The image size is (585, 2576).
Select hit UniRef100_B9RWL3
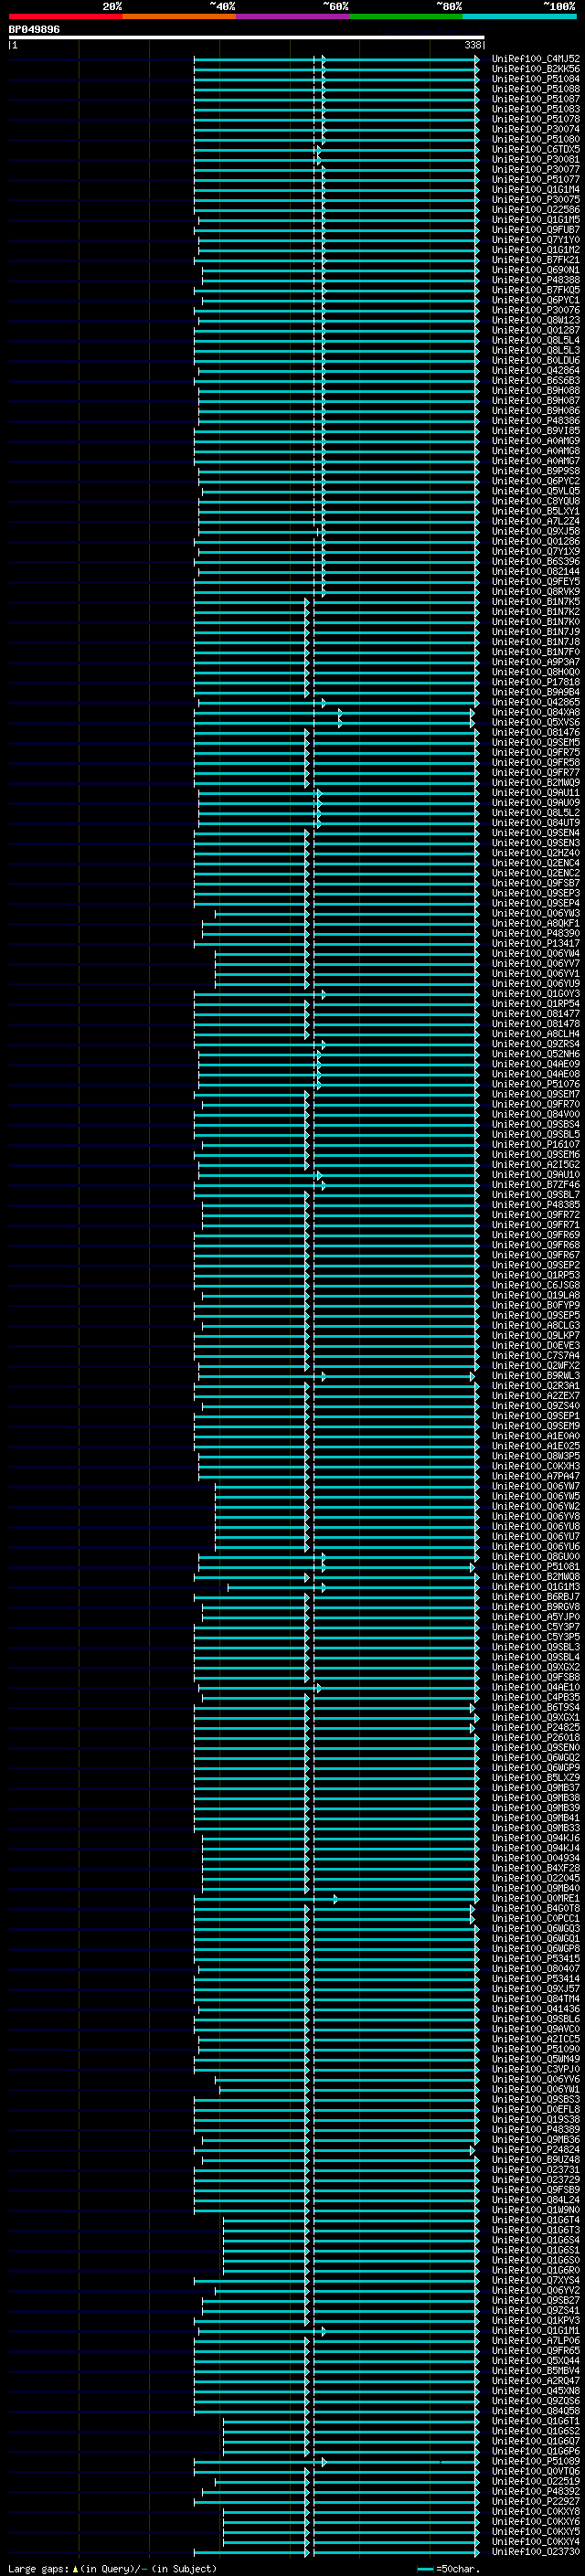click(536, 1376)
